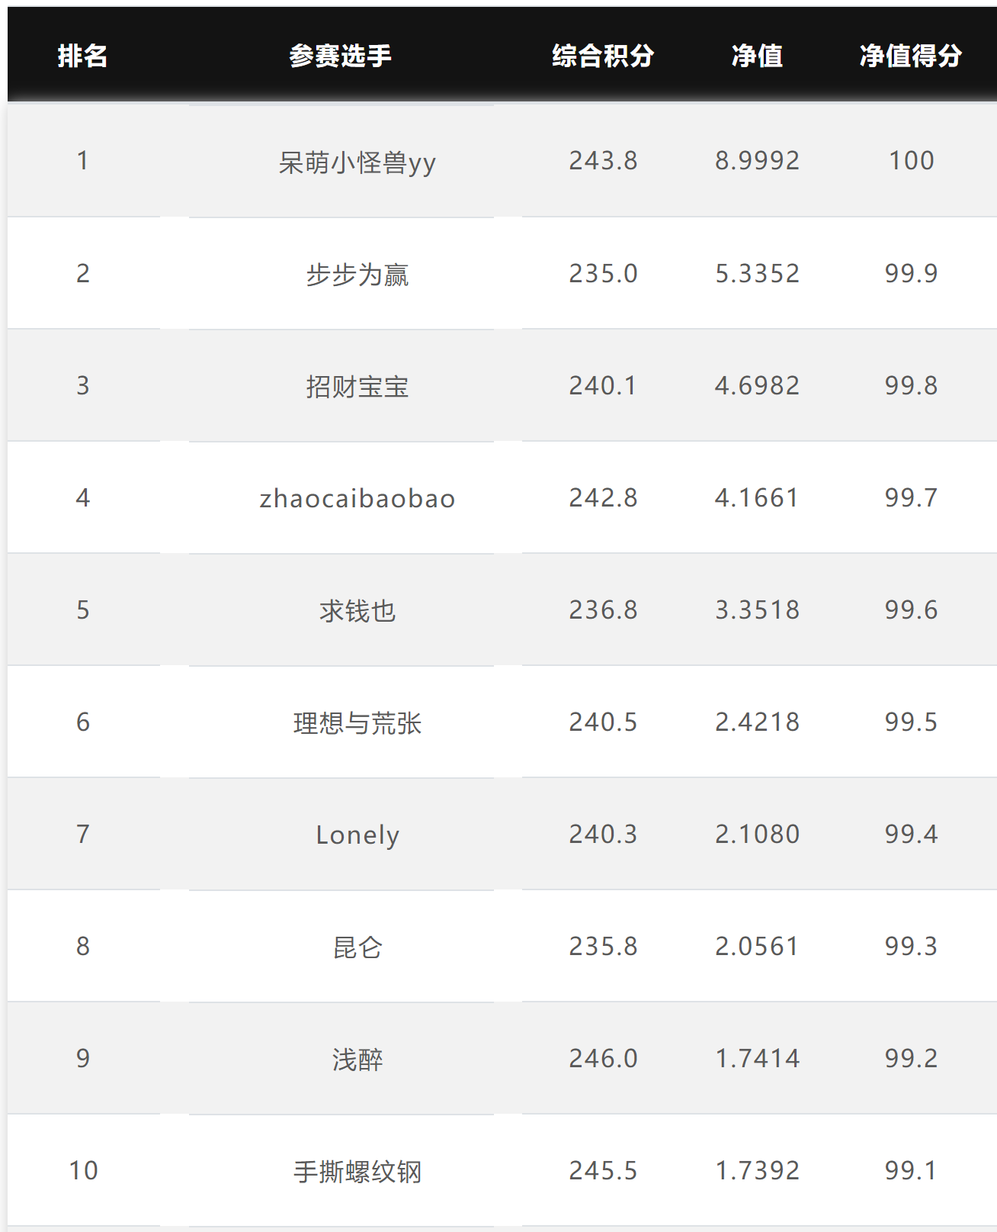Viewport: 997px width, 1232px height.
Task: Select contestant 手撕螺纹钢
Action: tap(357, 1172)
